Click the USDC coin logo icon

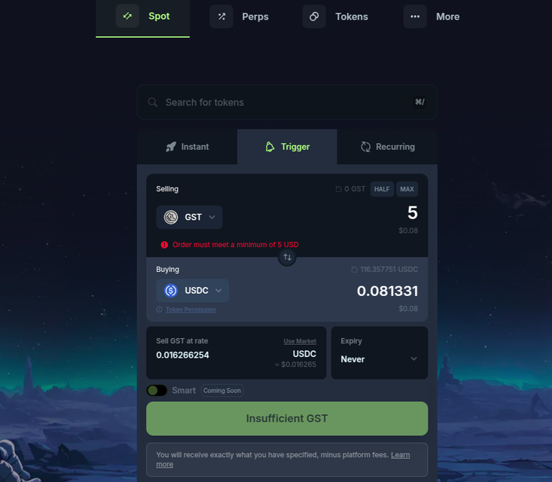171,291
